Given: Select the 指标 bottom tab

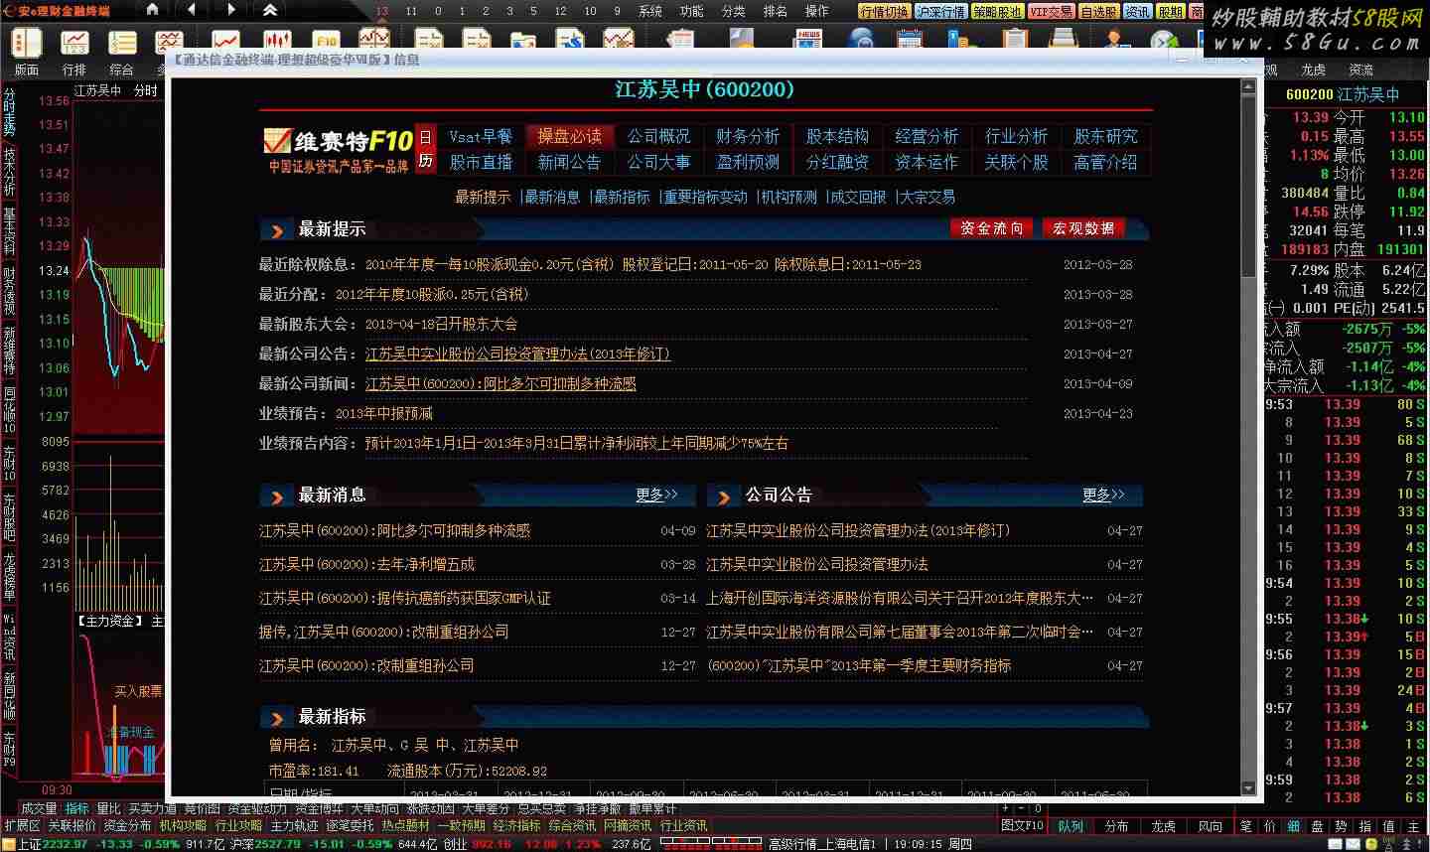Looking at the screenshot, I should tap(76, 809).
